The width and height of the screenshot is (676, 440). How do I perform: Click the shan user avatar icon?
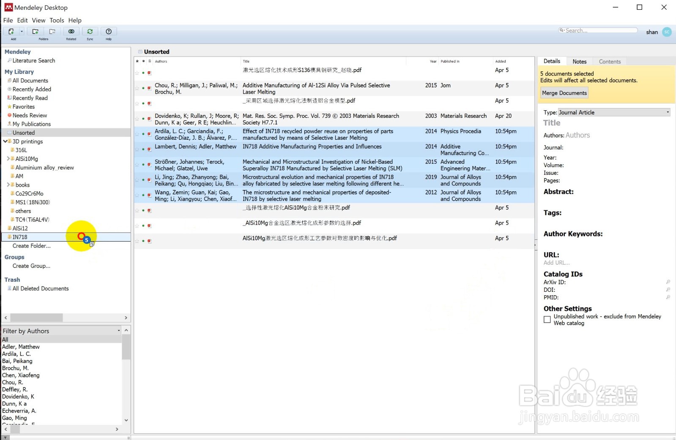(x=667, y=32)
